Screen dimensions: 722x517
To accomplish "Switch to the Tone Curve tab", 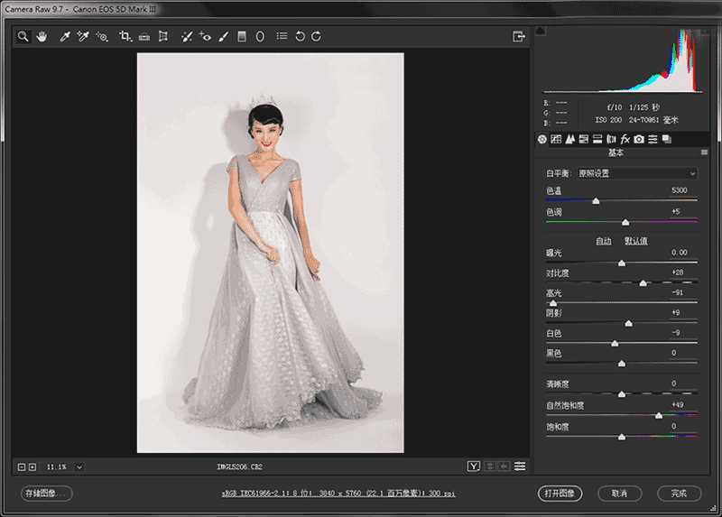I will click(556, 139).
